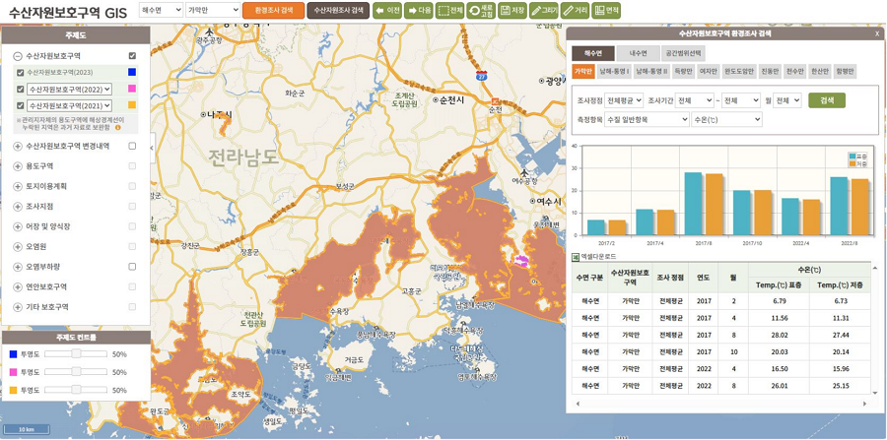Adjust the orange layer 투명도 slider

click(x=76, y=390)
